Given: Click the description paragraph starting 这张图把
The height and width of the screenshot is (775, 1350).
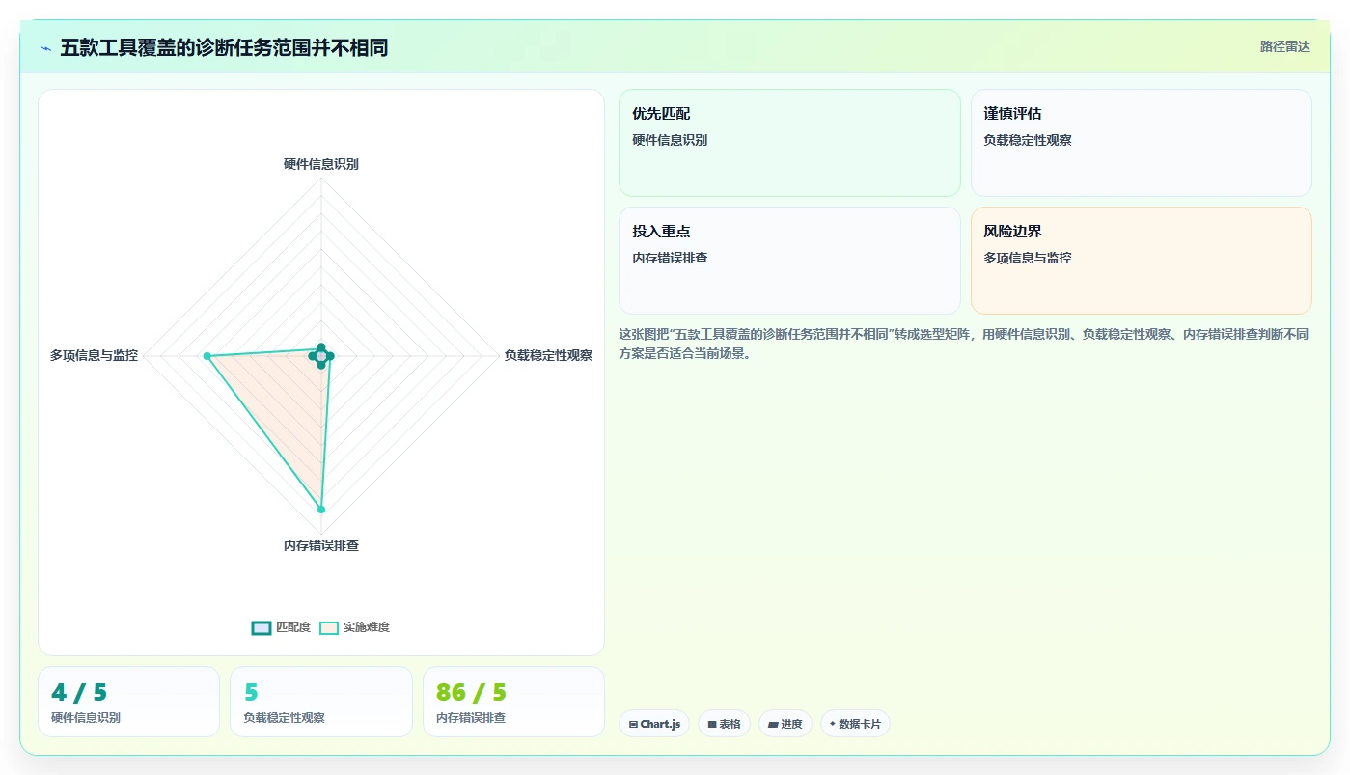Looking at the screenshot, I should (963, 344).
